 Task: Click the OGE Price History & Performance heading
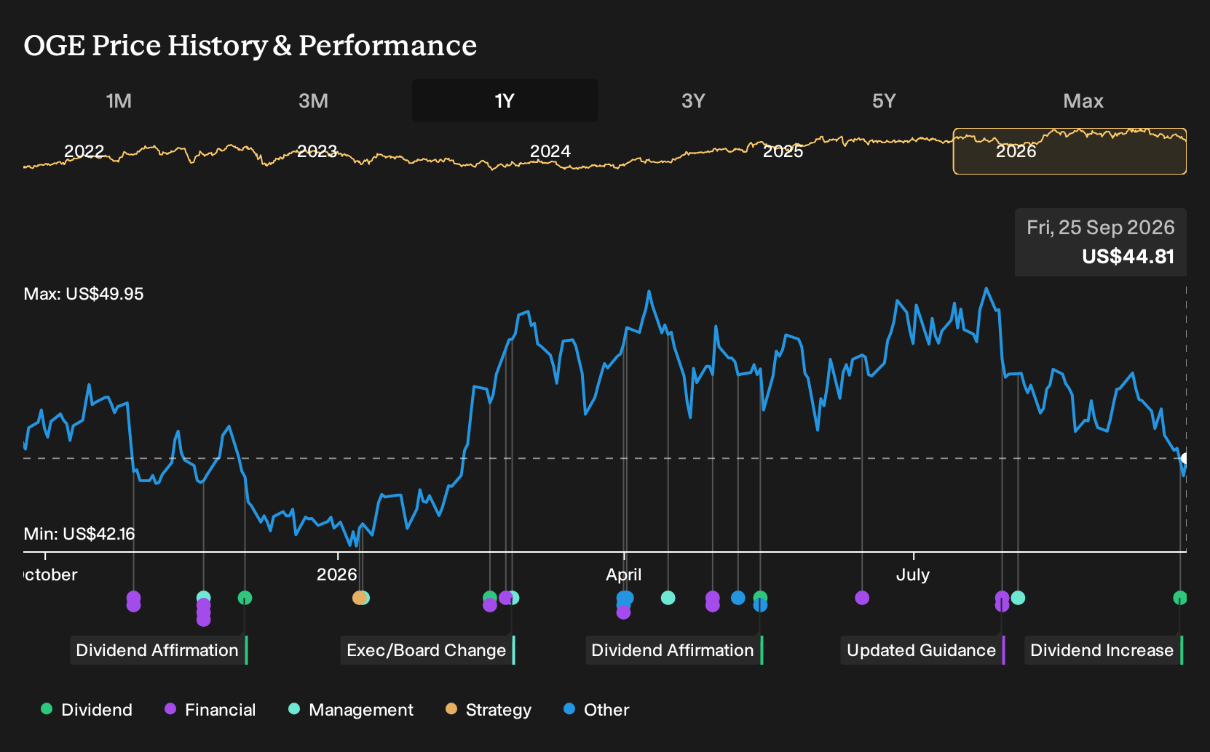pyautogui.click(x=250, y=45)
